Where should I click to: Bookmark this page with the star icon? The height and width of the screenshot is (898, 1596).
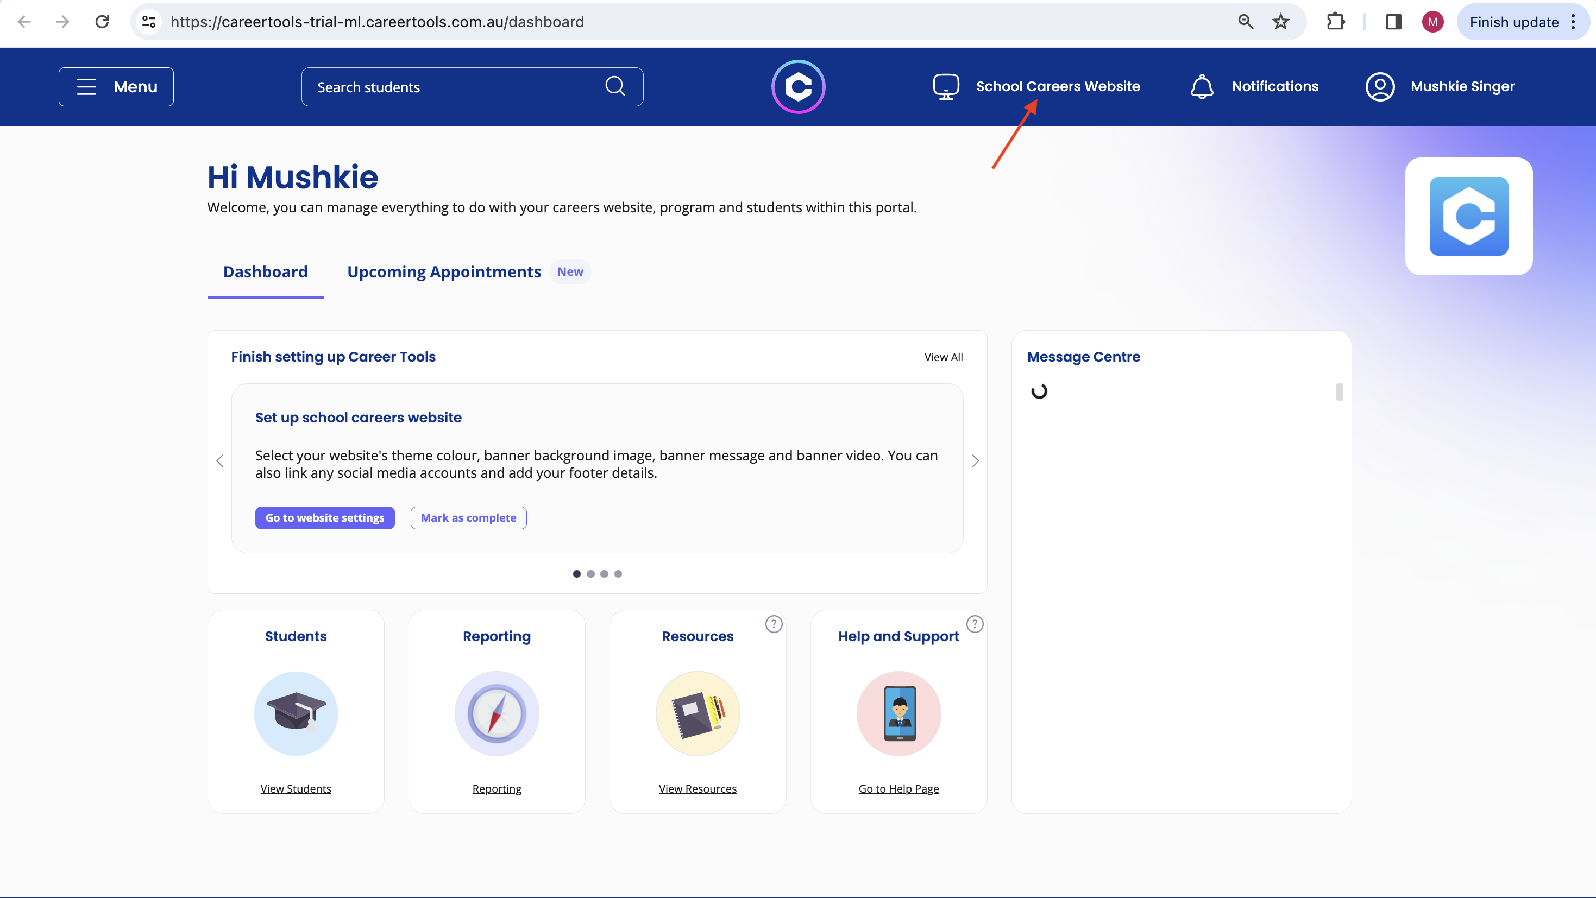(x=1280, y=22)
